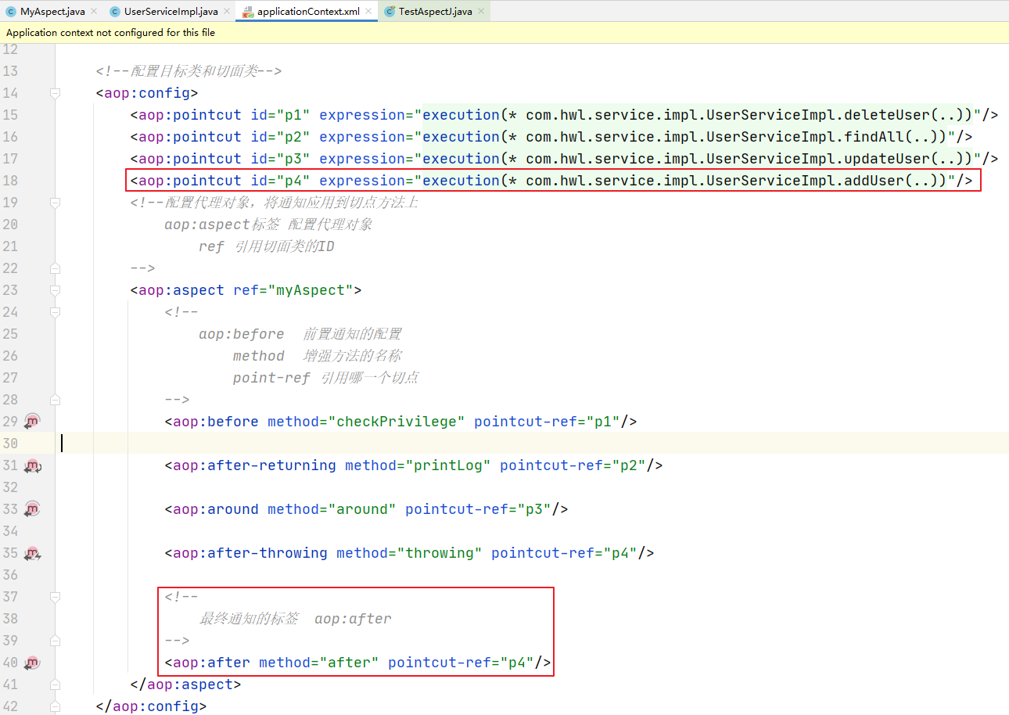Click the method name "checkPrivilege" on line 29
The height and width of the screenshot is (715, 1009).
(x=397, y=422)
